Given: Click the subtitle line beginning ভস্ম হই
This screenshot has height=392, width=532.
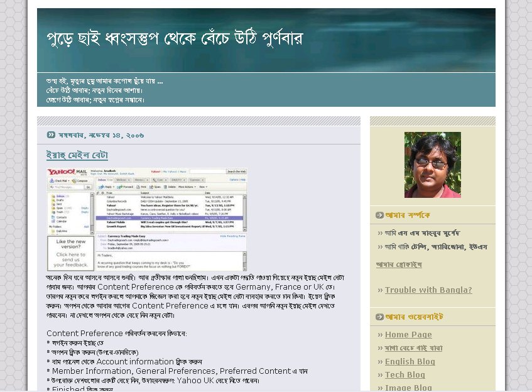Looking at the screenshot, I should (x=104, y=81).
